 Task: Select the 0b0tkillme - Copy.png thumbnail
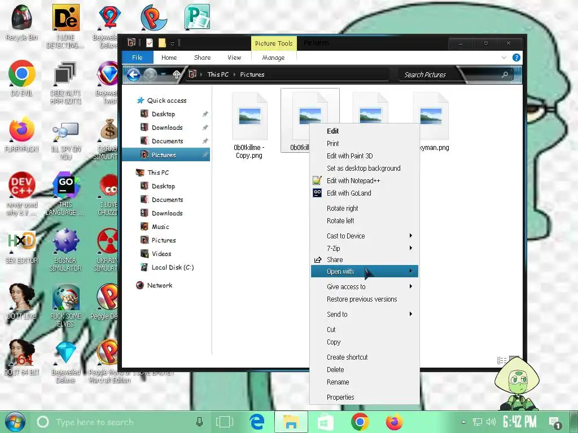[x=249, y=125]
